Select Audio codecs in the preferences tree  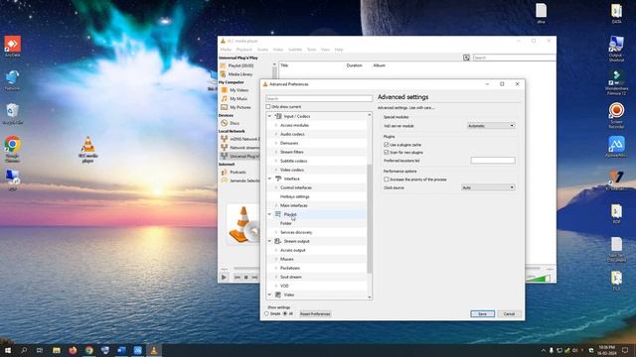(292, 134)
